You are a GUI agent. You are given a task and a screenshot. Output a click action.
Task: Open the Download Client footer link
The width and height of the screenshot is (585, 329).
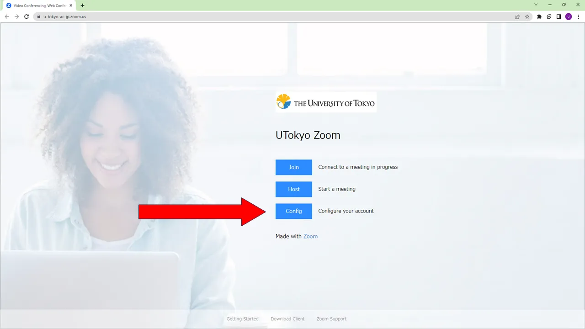[287, 319]
